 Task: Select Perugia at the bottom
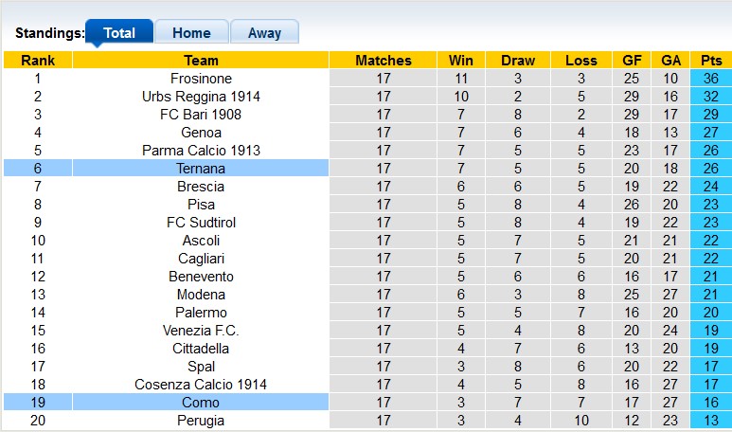(201, 421)
